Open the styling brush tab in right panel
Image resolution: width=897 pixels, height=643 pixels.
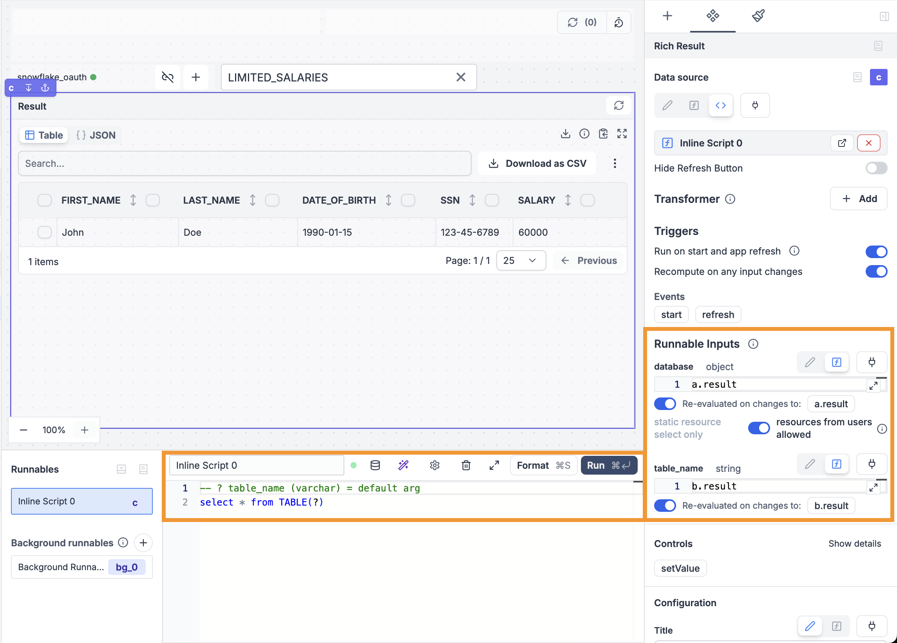point(758,16)
